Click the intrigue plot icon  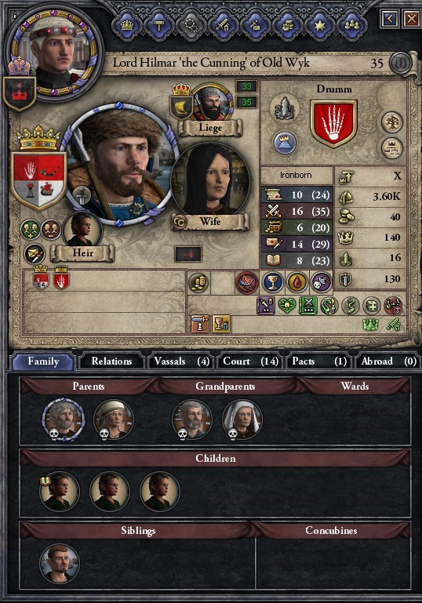255,25
